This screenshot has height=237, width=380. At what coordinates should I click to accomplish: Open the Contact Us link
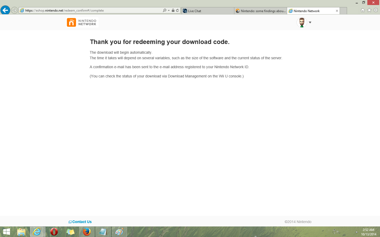click(x=82, y=222)
